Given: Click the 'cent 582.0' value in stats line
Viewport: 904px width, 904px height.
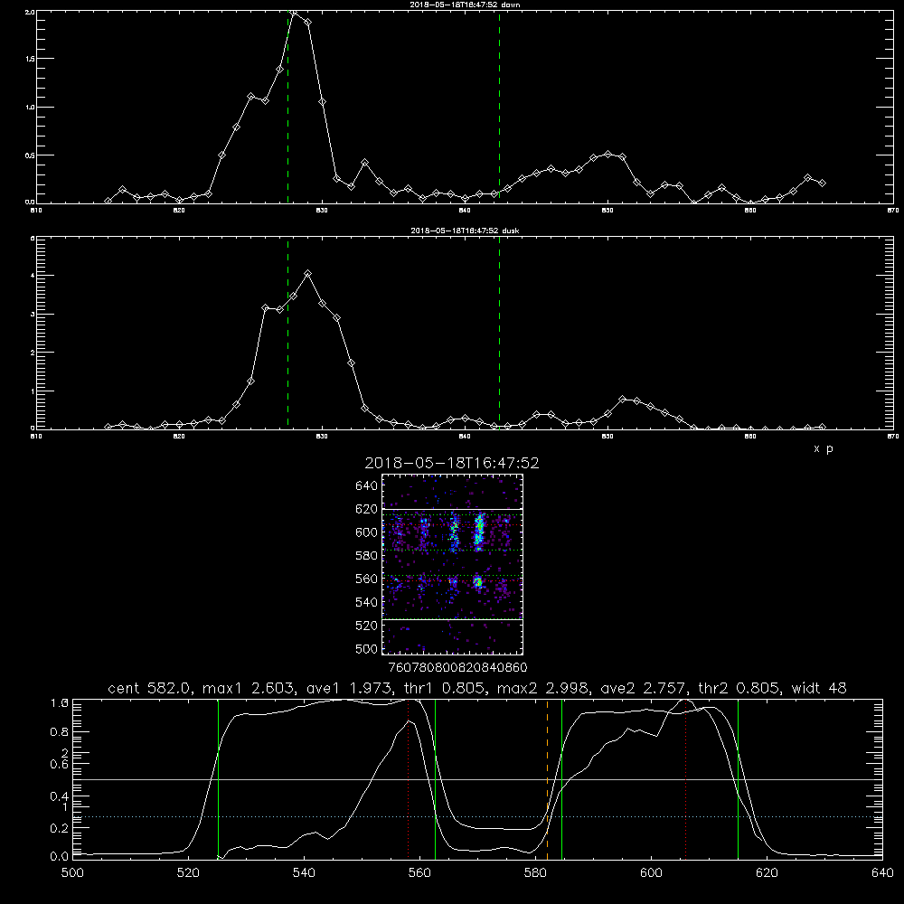Looking at the screenshot, I should pyautogui.click(x=150, y=688).
